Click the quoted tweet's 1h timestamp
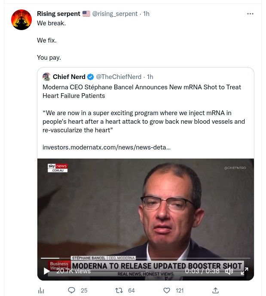266x296 pixels. coord(150,77)
